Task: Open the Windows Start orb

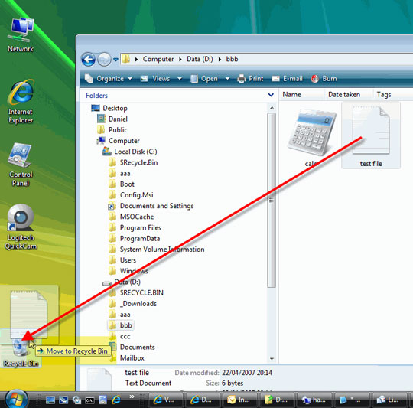Action: point(16,399)
